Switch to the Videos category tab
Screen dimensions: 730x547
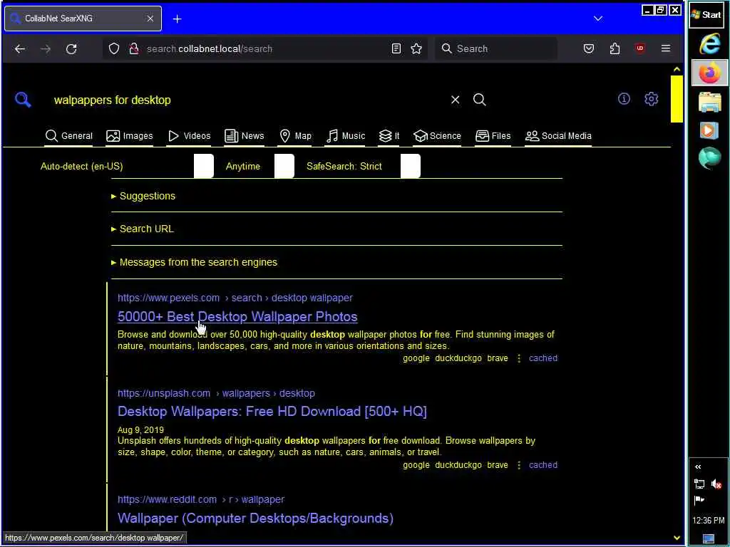[189, 136]
